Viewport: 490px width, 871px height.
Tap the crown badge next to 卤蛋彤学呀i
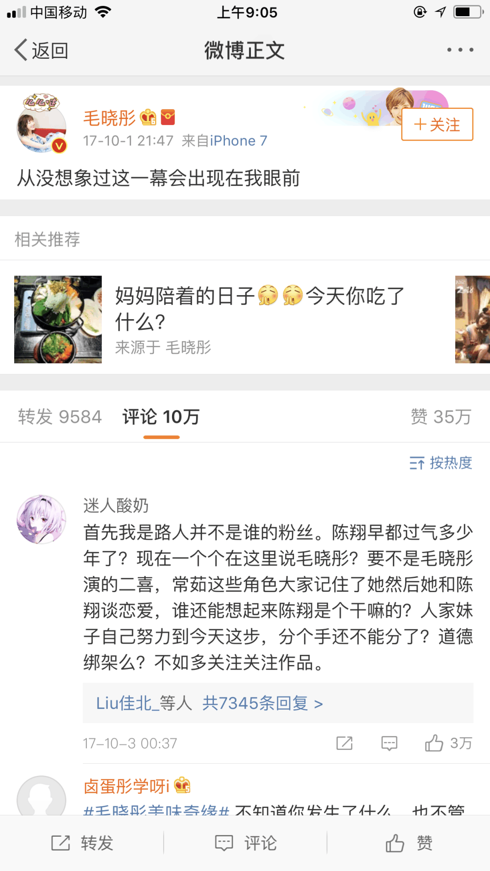coord(182,786)
